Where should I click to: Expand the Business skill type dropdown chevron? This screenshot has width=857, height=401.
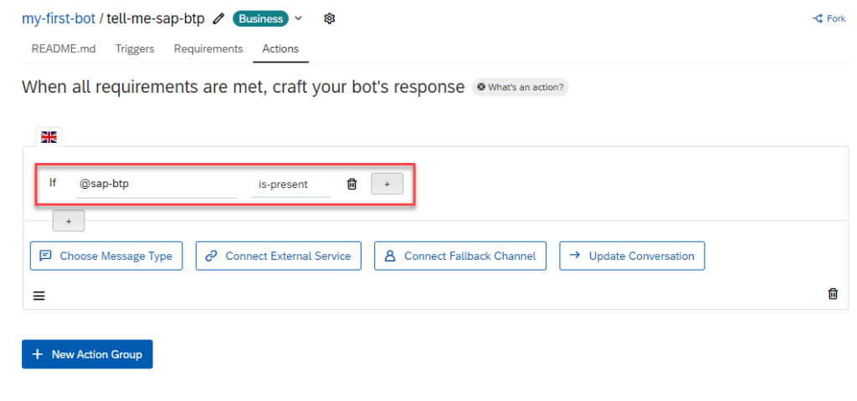click(299, 18)
